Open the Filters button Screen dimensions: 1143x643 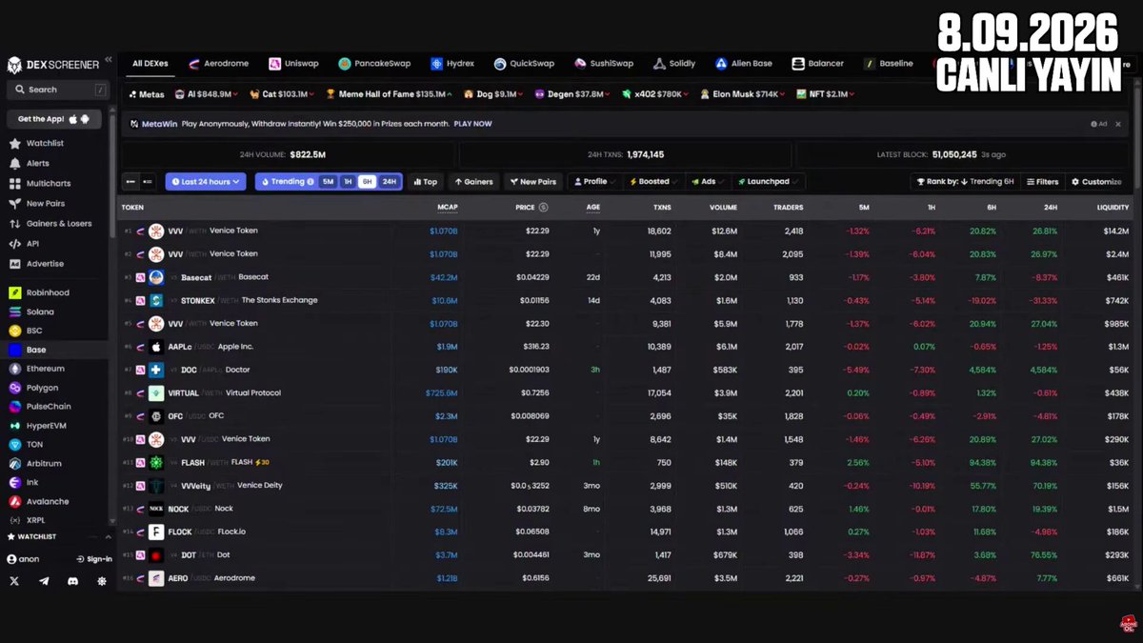point(1042,182)
